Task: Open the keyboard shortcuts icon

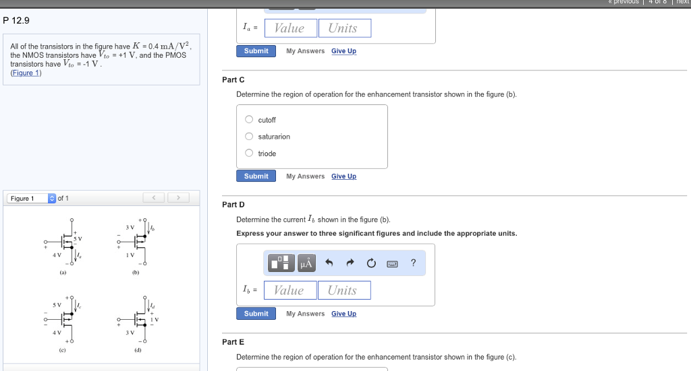Action: click(392, 264)
